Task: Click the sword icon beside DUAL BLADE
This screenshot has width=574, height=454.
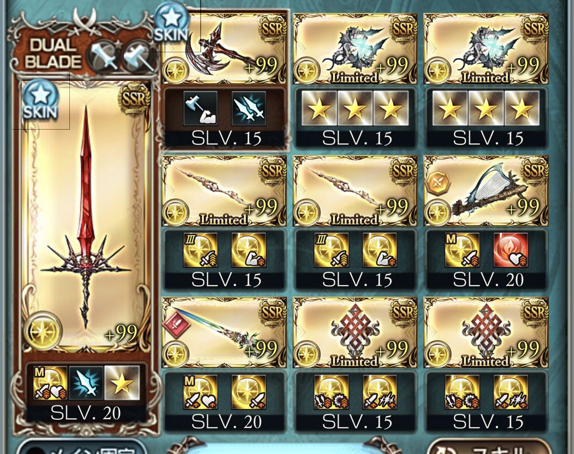Action: point(104,56)
